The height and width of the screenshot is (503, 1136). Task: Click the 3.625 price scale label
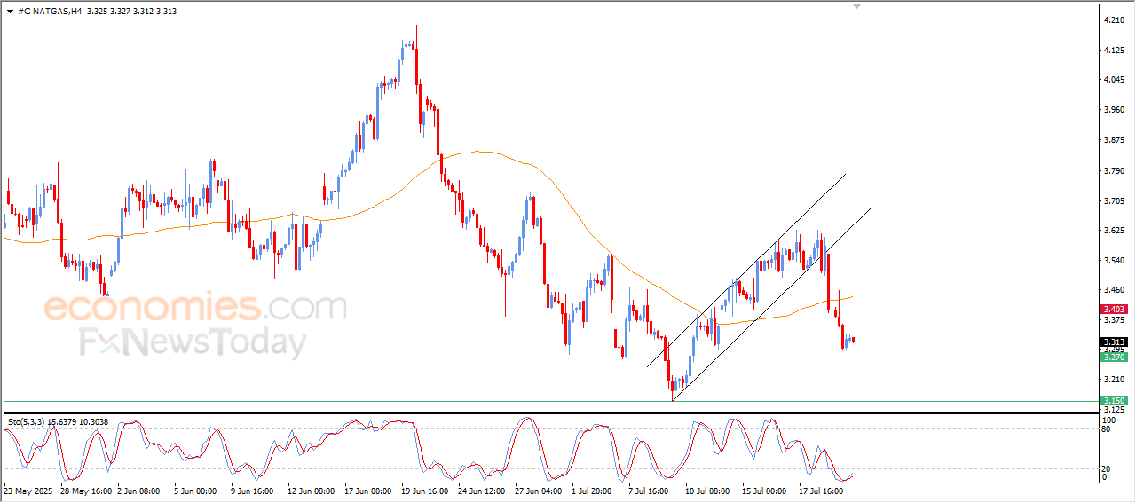click(1116, 230)
